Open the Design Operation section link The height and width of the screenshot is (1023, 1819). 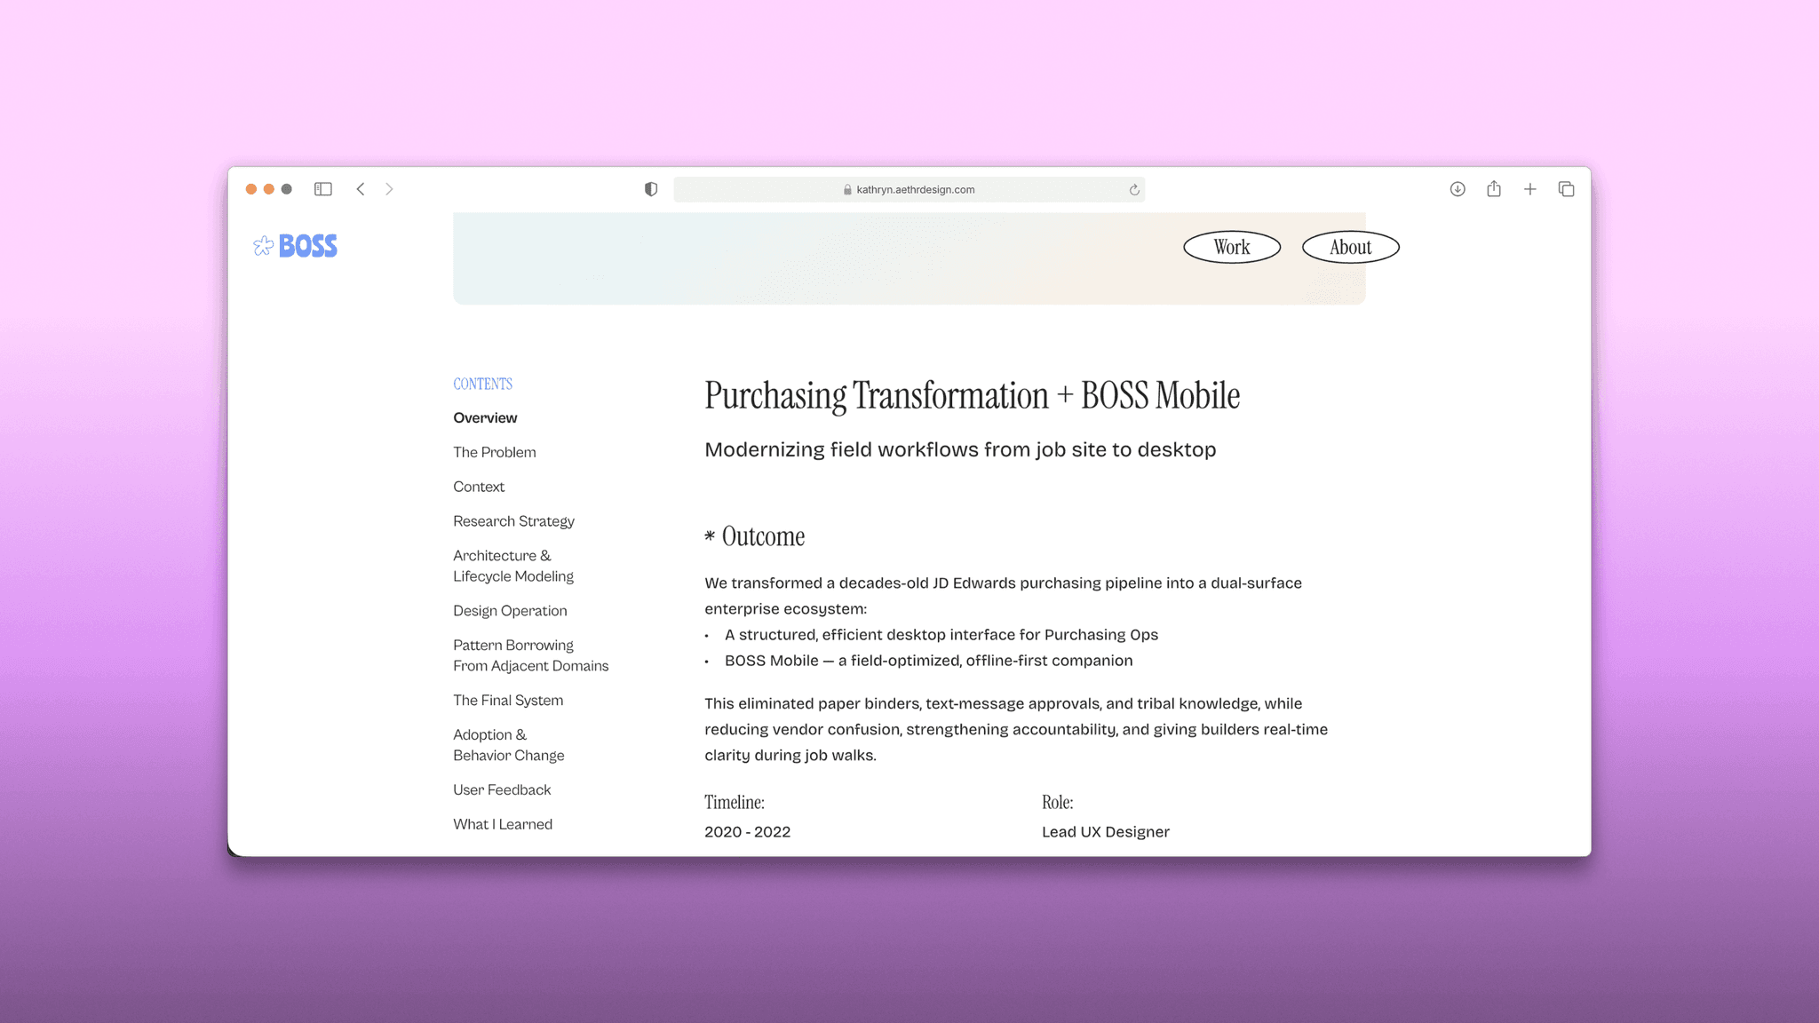(510, 611)
